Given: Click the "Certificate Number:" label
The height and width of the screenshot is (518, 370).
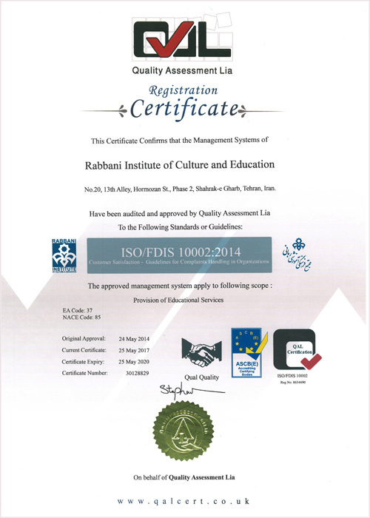Looking at the screenshot, I should 84,373.
